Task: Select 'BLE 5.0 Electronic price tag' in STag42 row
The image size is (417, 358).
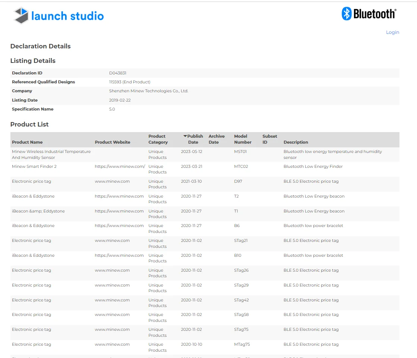Action: pos(311,300)
